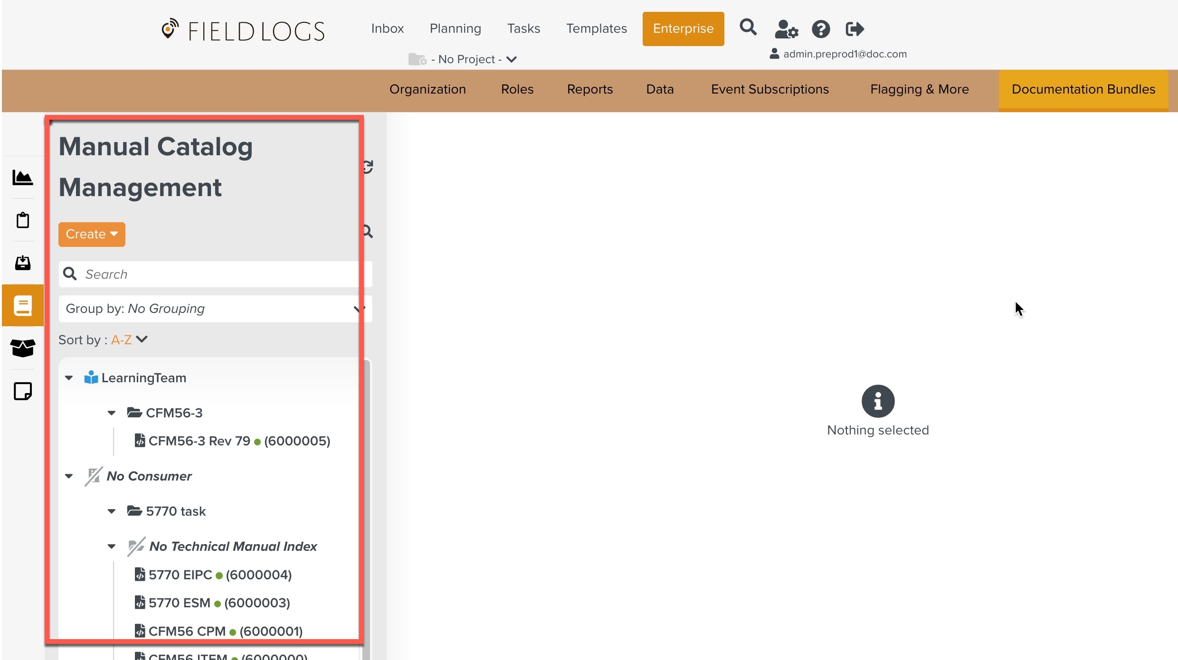Click the No Consumer crossed icon
The height and width of the screenshot is (660, 1178).
click(93, 476)
